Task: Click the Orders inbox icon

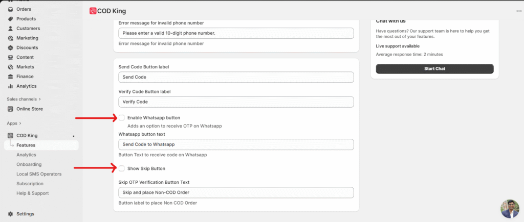Action: click(11, 9)
